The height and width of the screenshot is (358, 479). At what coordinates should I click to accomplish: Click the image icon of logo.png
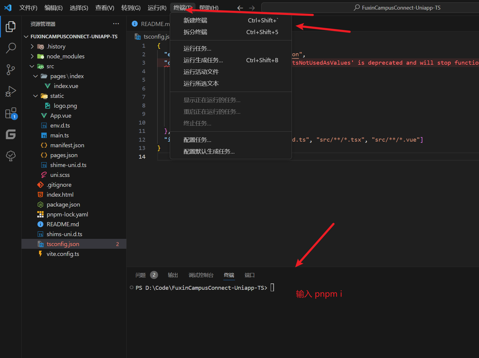(48, 106)
